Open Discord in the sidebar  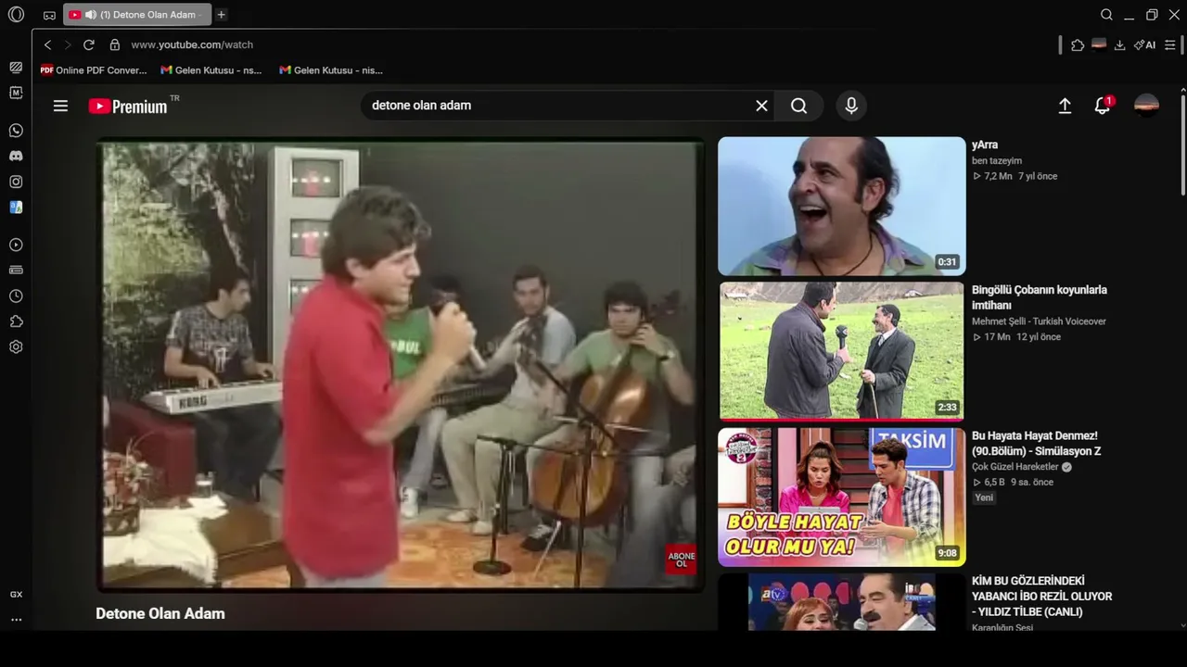point(16,157)
